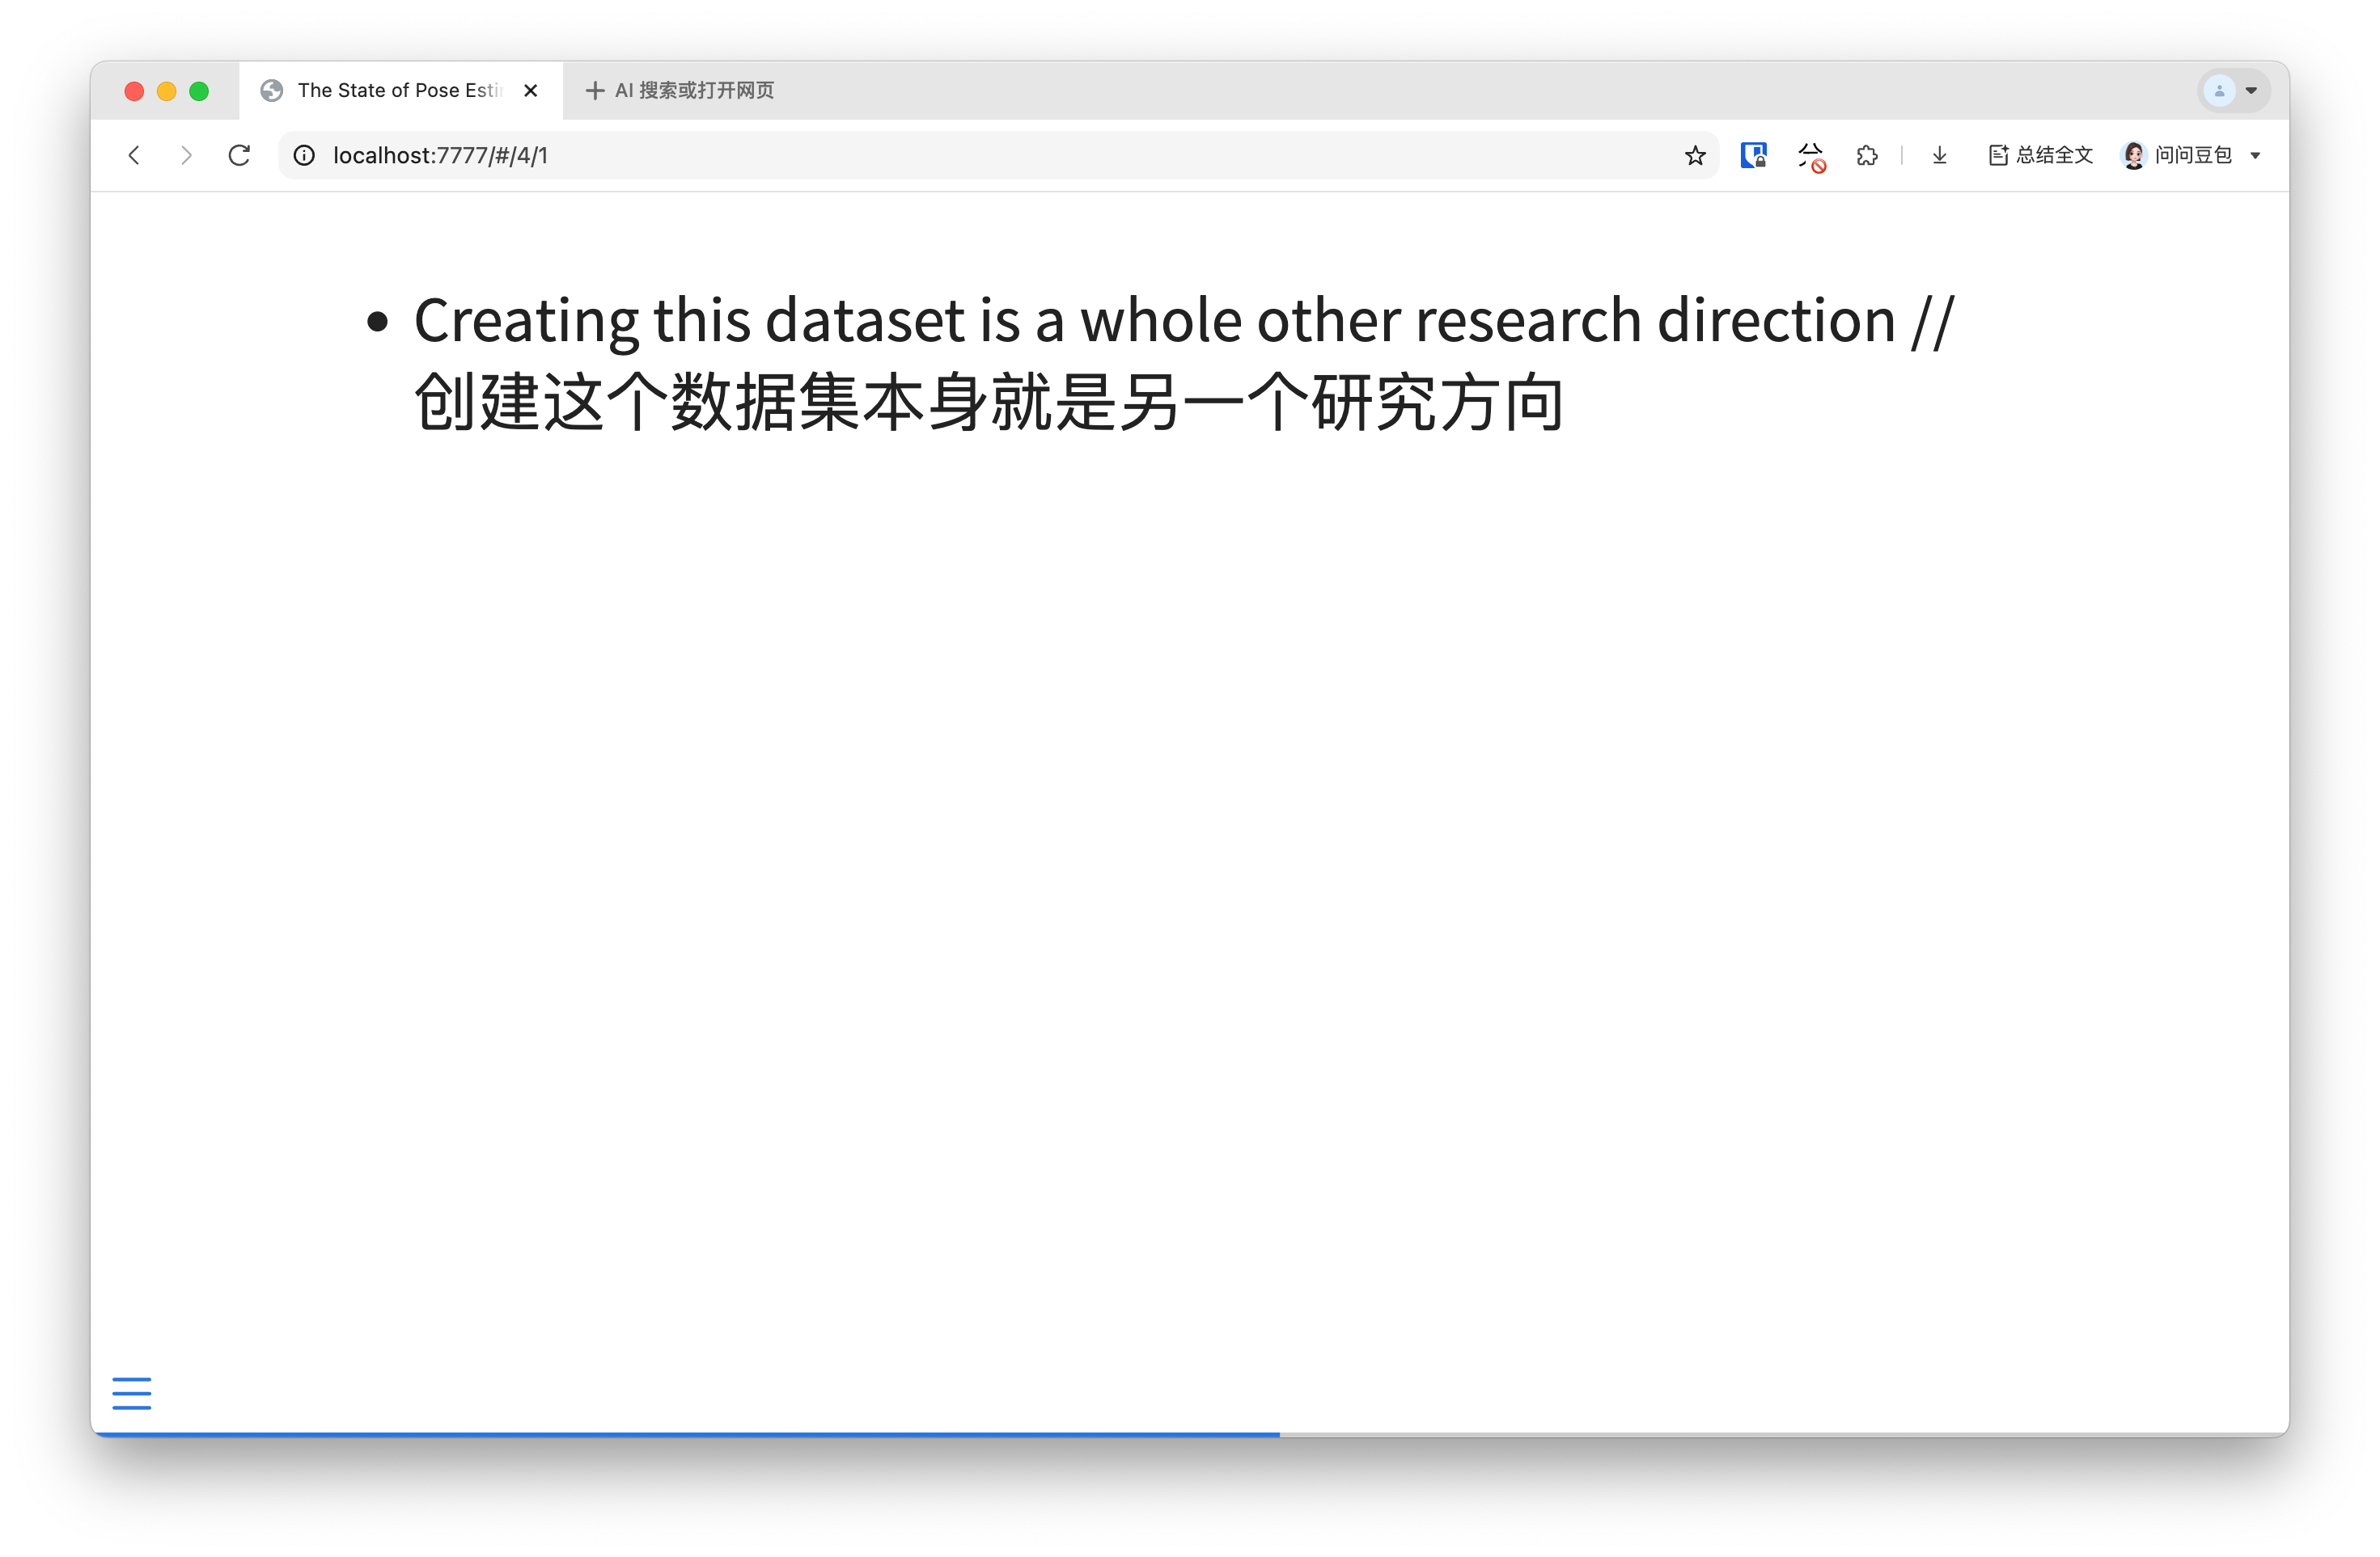Image resolution: width=2380 pixels, height=1557 pixels.
Task: Click the blue slide progress bar
Action: pos(685,1434)
